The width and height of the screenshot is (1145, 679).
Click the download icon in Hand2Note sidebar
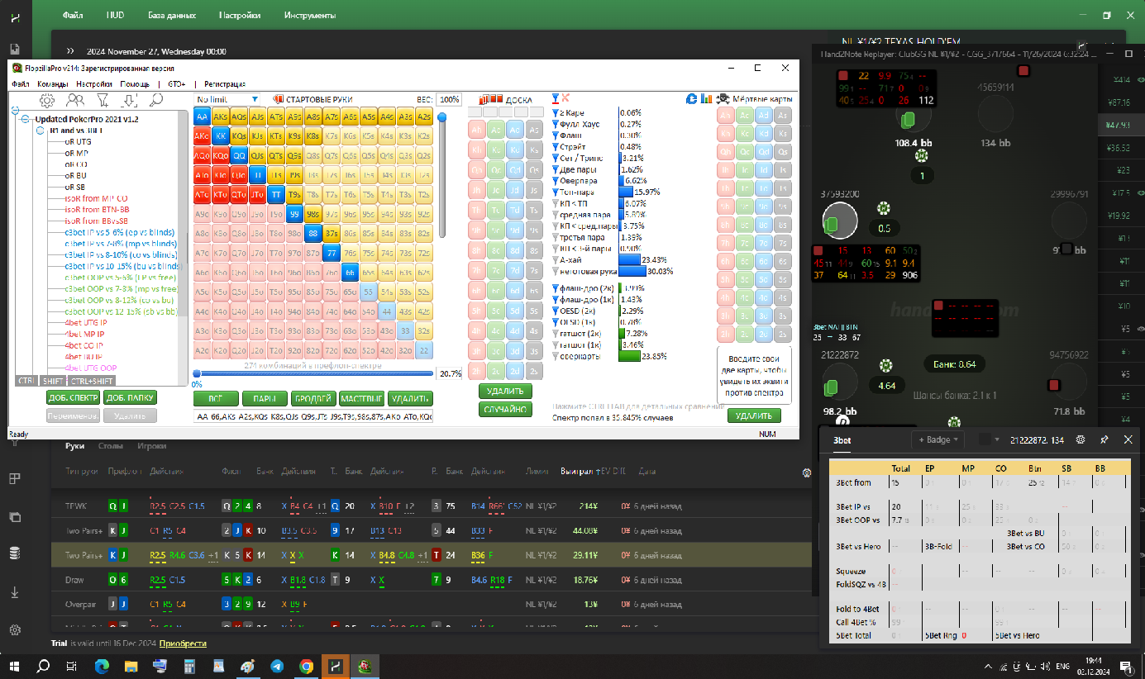[x=15, y=592]
